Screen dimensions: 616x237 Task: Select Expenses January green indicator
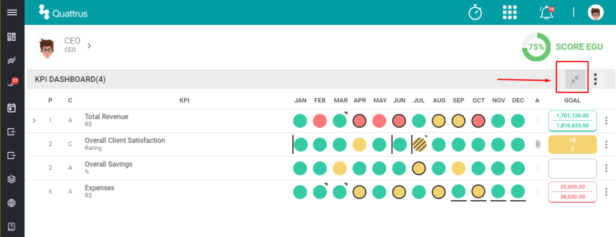point(300,192)
